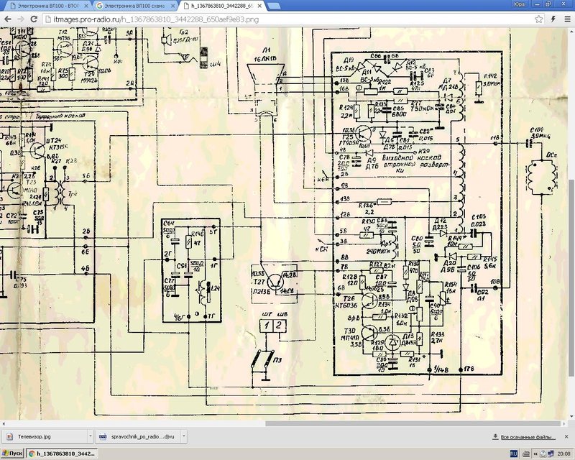This screenshot has height=460, width=575.
Task: Show hidden tray icons with the chevron
Action: tap(535, 454)
